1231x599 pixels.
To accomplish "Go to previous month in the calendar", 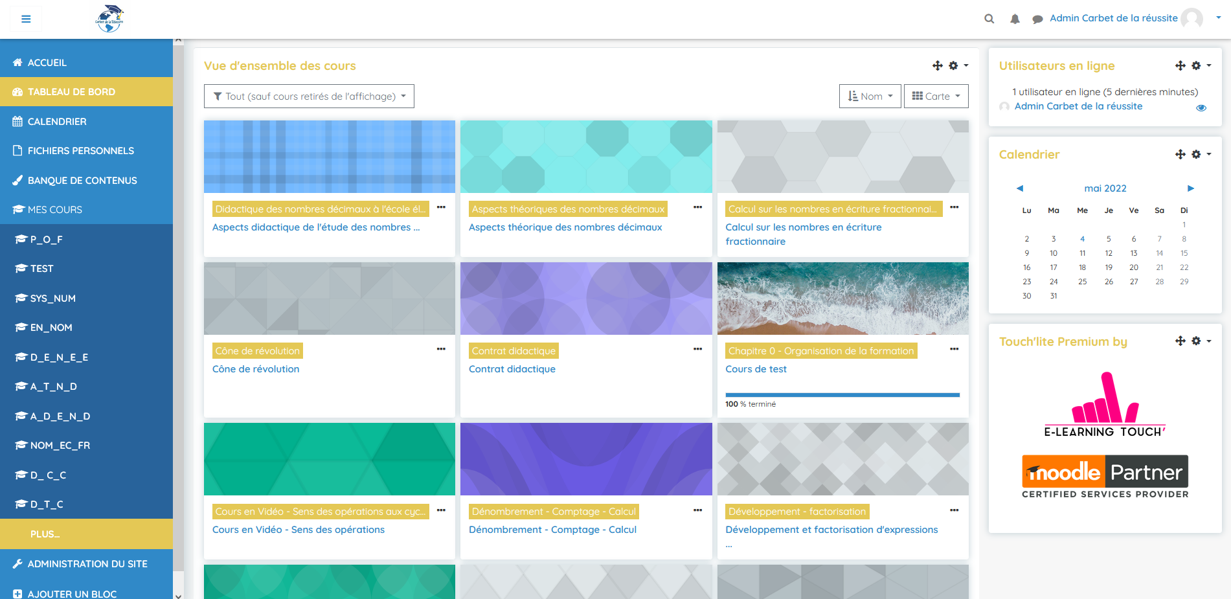I will (x=1020, y=188).
